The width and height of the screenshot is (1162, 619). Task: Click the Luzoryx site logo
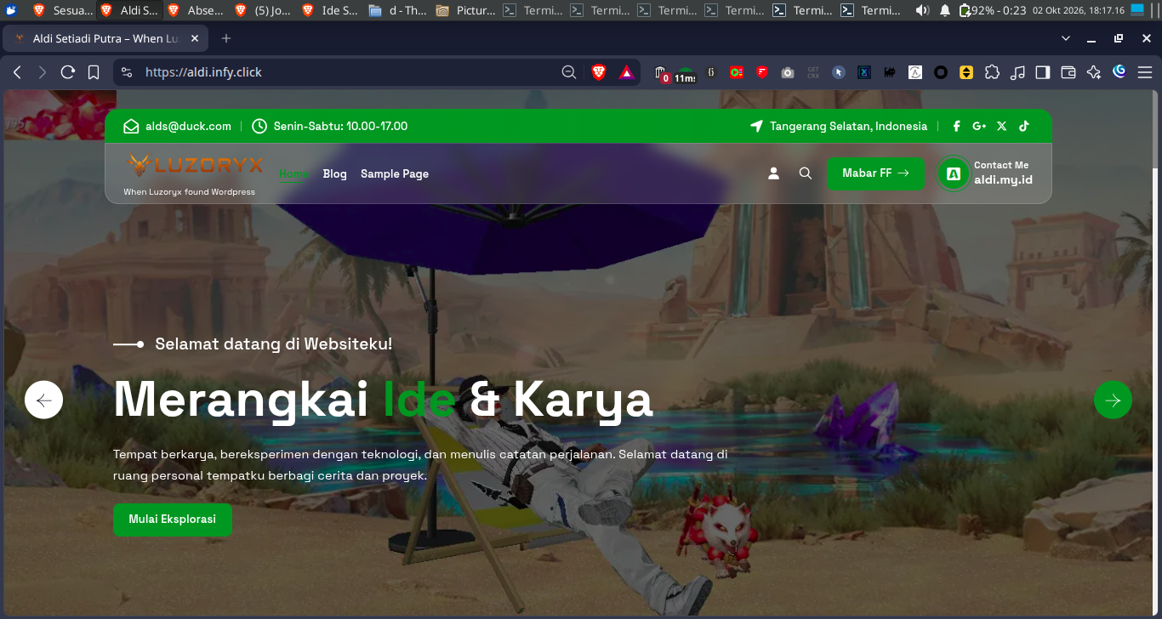click(x=196, y=165)
